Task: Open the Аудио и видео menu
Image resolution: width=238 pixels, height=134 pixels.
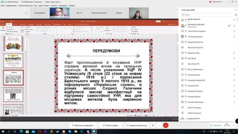Action: (44, 6)
